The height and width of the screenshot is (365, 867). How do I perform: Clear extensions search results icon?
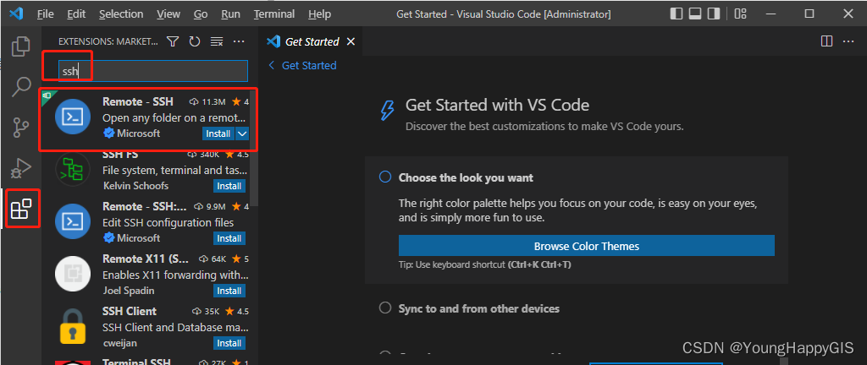(217, 41)
